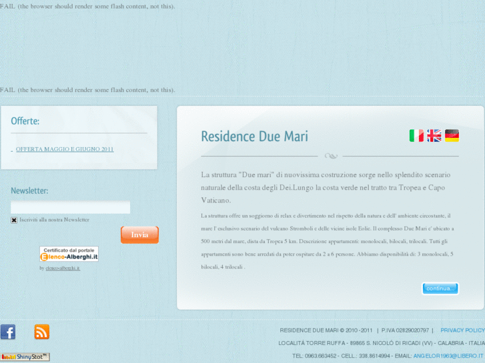Click the TEL: 0963.663452 phone text
Image resolution: width=485 pixels, height=363 pixels.
[314, 356]
